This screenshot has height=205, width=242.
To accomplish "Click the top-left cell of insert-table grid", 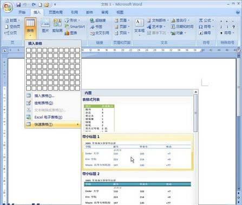I will click(28, 50).
